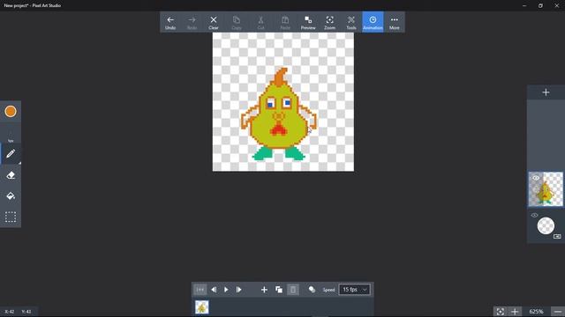Toggle visibility eye on the background layer
Screen dimensions: 565x317
534,215
